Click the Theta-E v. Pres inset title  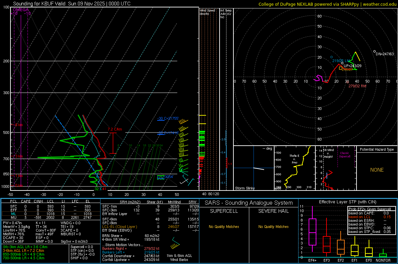[x=294, y=159]
